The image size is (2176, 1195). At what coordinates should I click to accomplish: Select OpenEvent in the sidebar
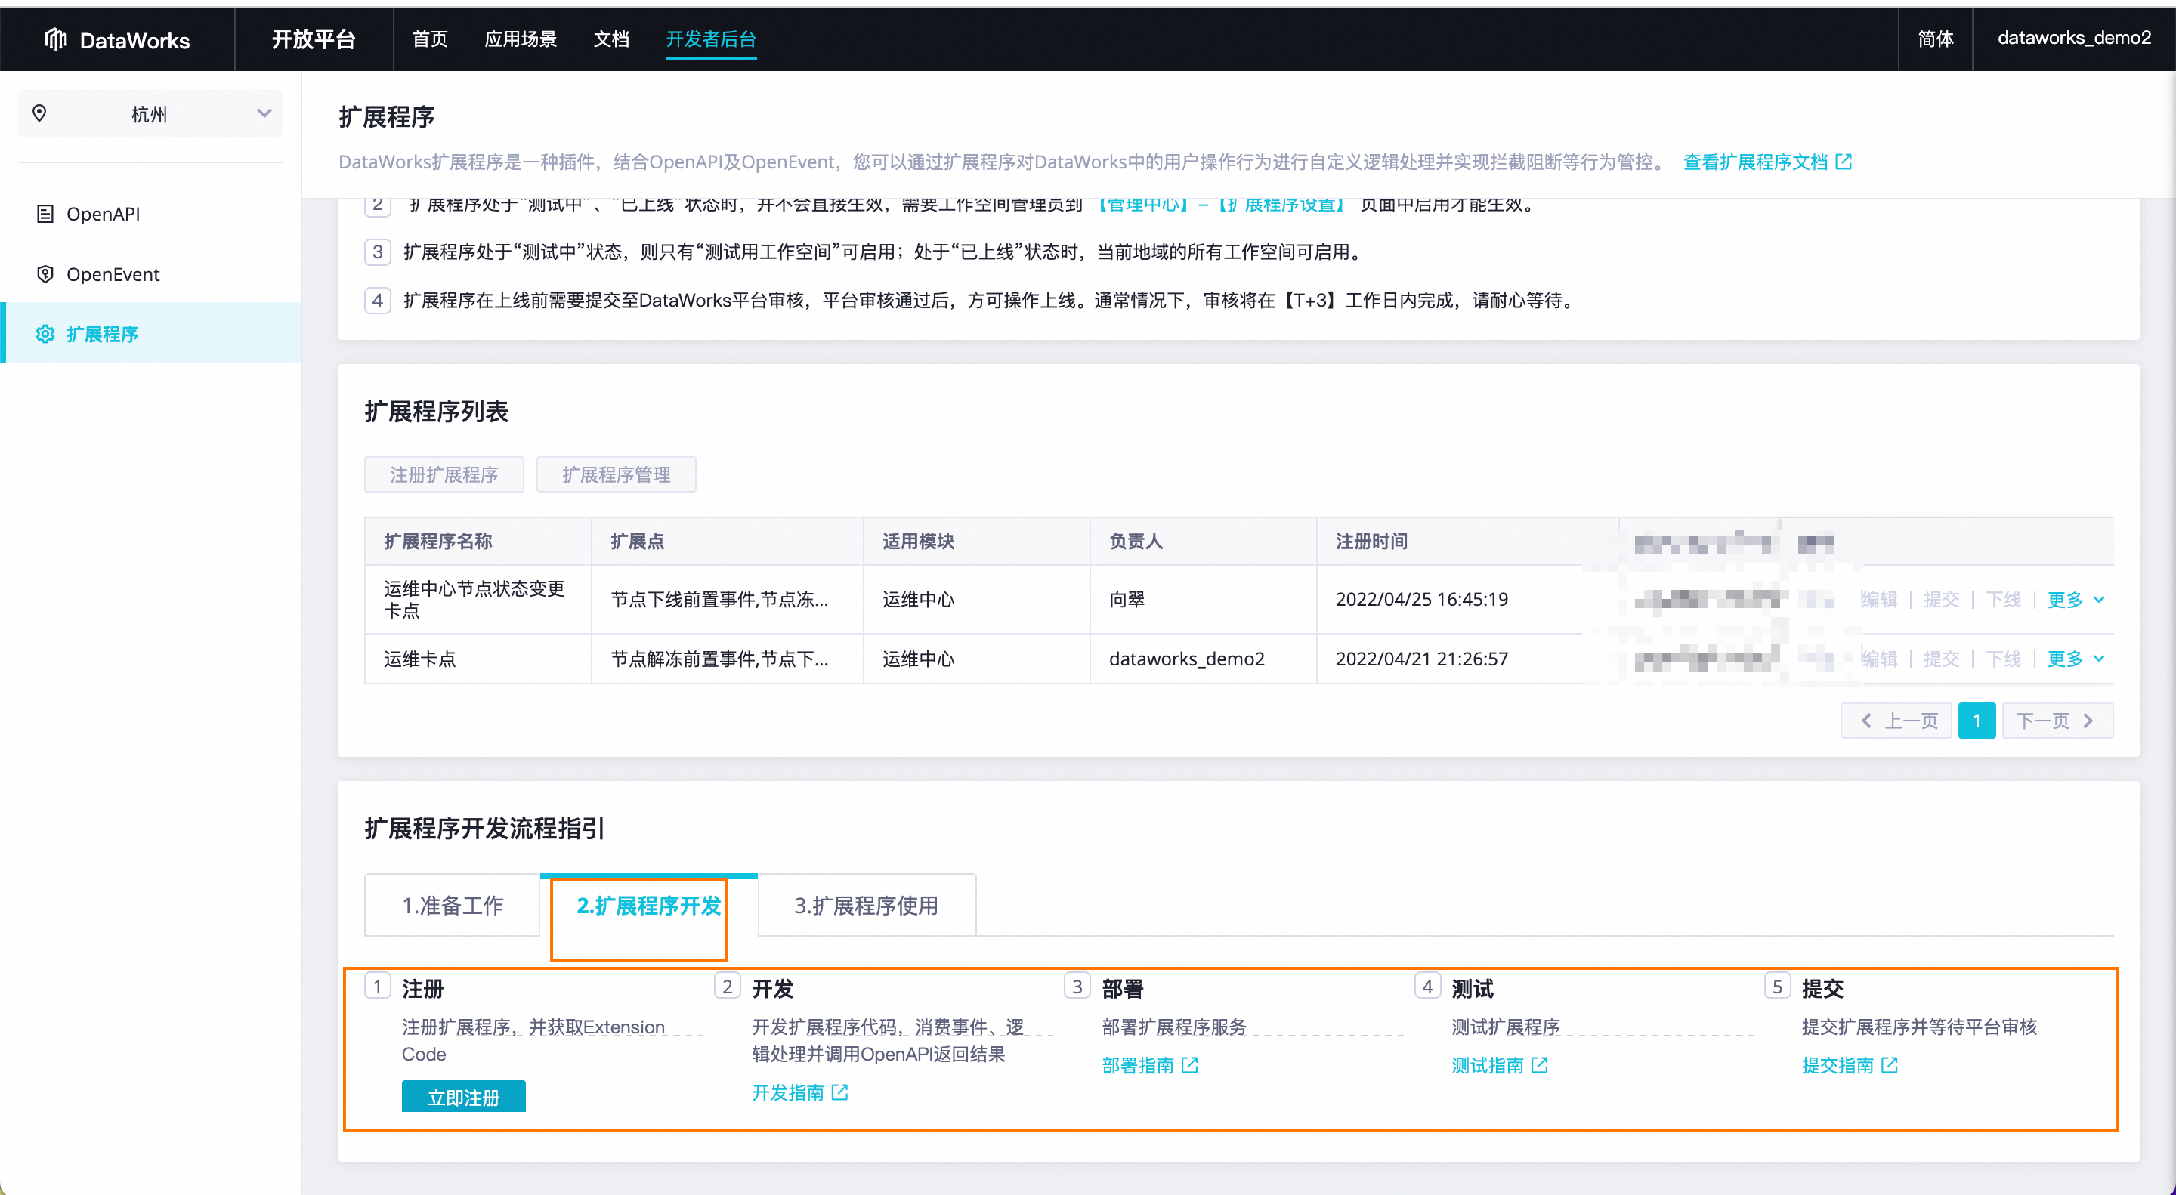click(150, 274)
